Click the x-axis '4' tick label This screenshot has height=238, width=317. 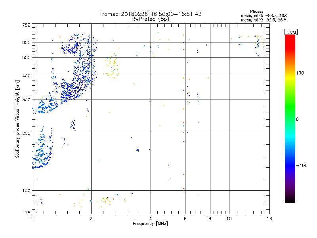[x=151, y=219]
